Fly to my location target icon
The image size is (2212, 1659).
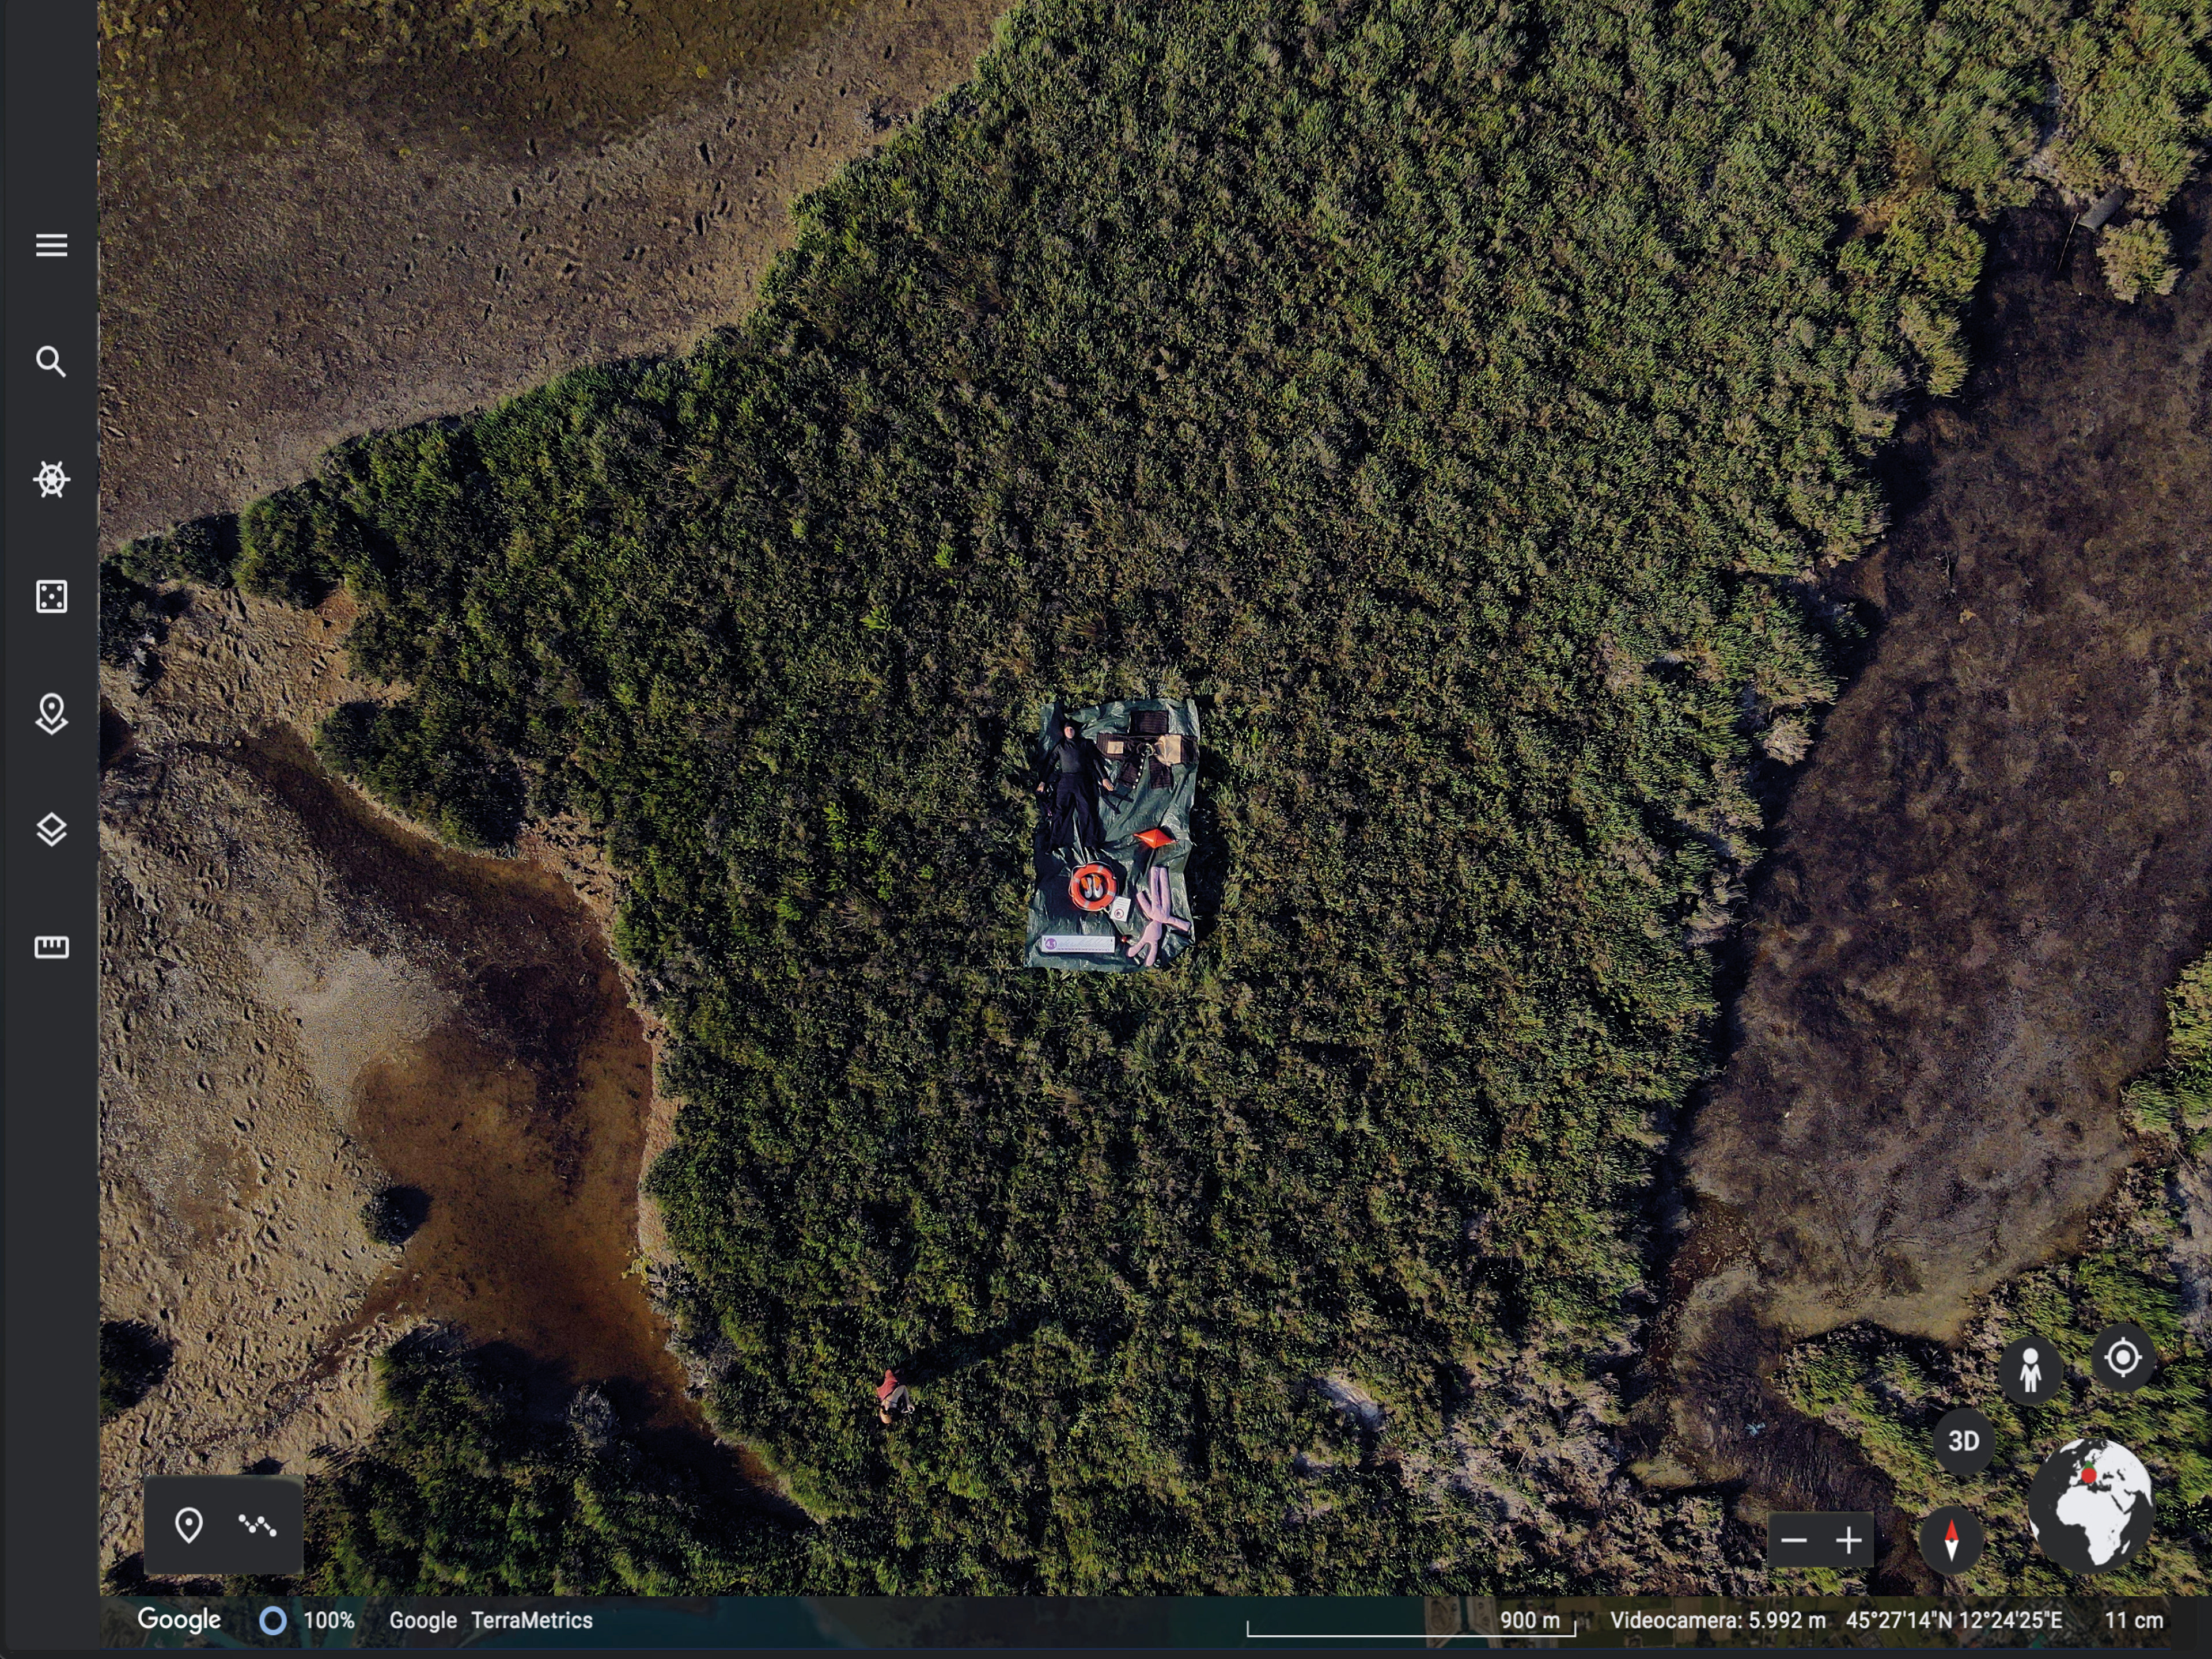[x=2122, y=1358]
